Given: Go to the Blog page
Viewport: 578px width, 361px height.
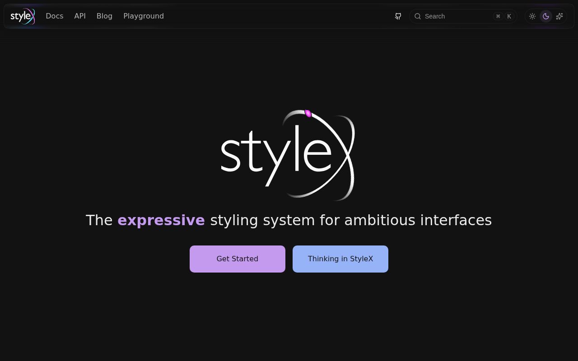Looking at the screenshot, I should click(x=104, y=16).
